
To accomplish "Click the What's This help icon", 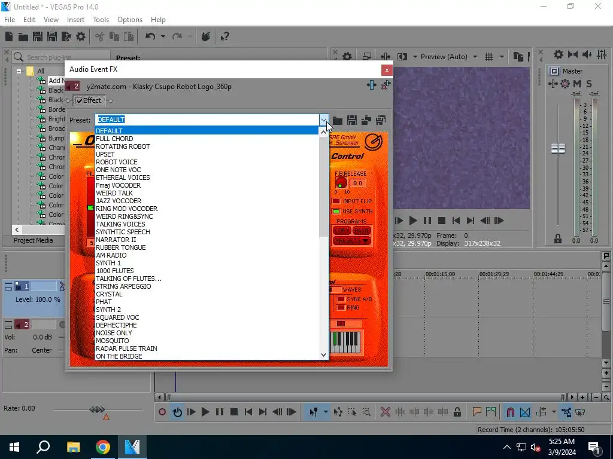I will 224,36.
